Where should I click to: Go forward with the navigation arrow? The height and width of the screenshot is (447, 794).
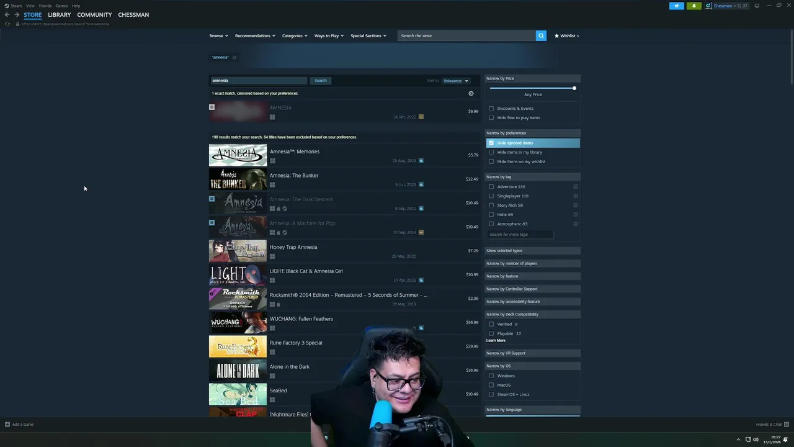point(17,14)
